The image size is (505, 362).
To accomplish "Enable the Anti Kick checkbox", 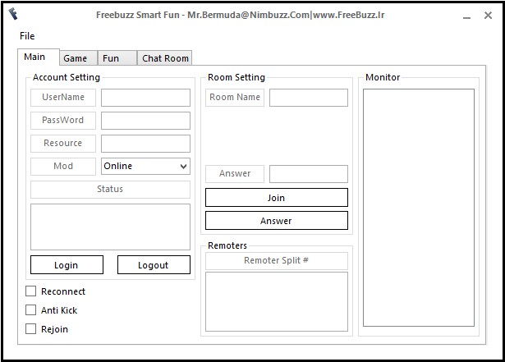I will tap(30, 310).
